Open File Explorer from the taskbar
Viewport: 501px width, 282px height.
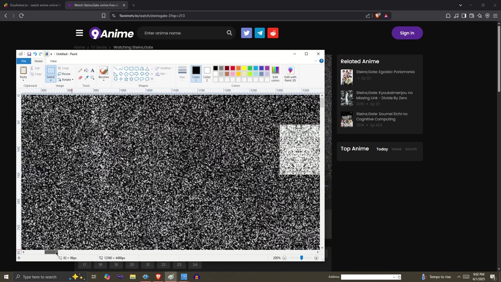[133, 277]
